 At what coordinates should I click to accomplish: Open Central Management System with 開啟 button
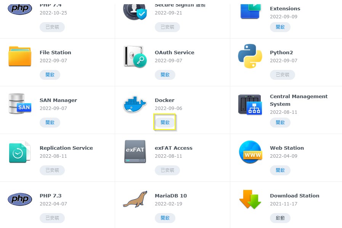[x=280, y=122]
